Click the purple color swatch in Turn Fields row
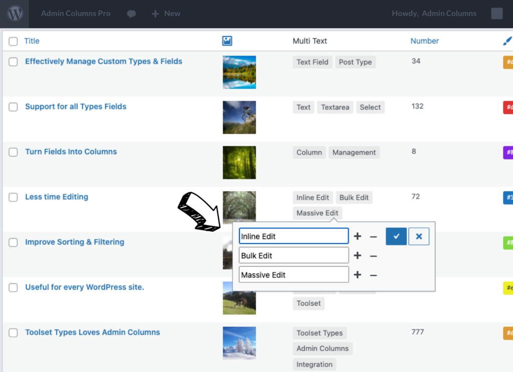The width and height of the screenshot is (513, 372). (x=508, y=152)
